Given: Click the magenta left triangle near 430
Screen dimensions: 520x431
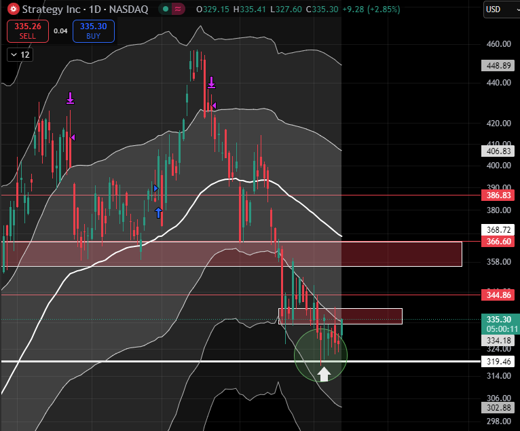Looking at the screenshot, I should (214, 105).
